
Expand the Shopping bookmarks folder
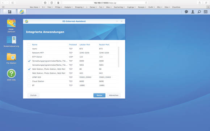click(79, 7)
